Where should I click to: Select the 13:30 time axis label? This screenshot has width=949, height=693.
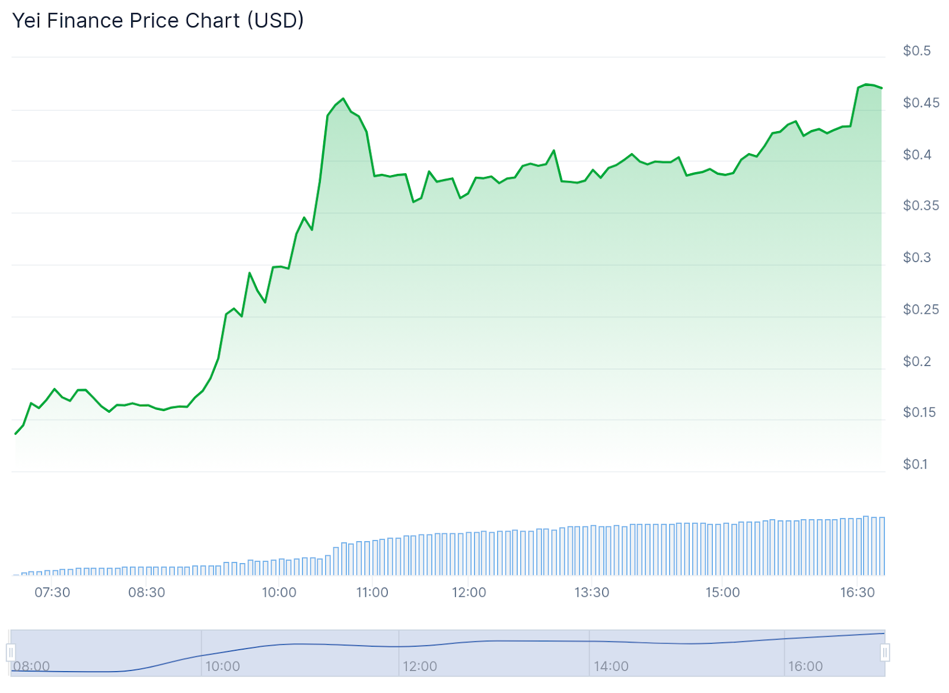592,593
